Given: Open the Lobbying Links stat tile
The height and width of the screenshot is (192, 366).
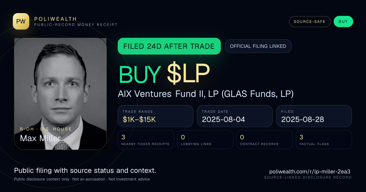Looking at the screenshot, I should tap(205, 140).
